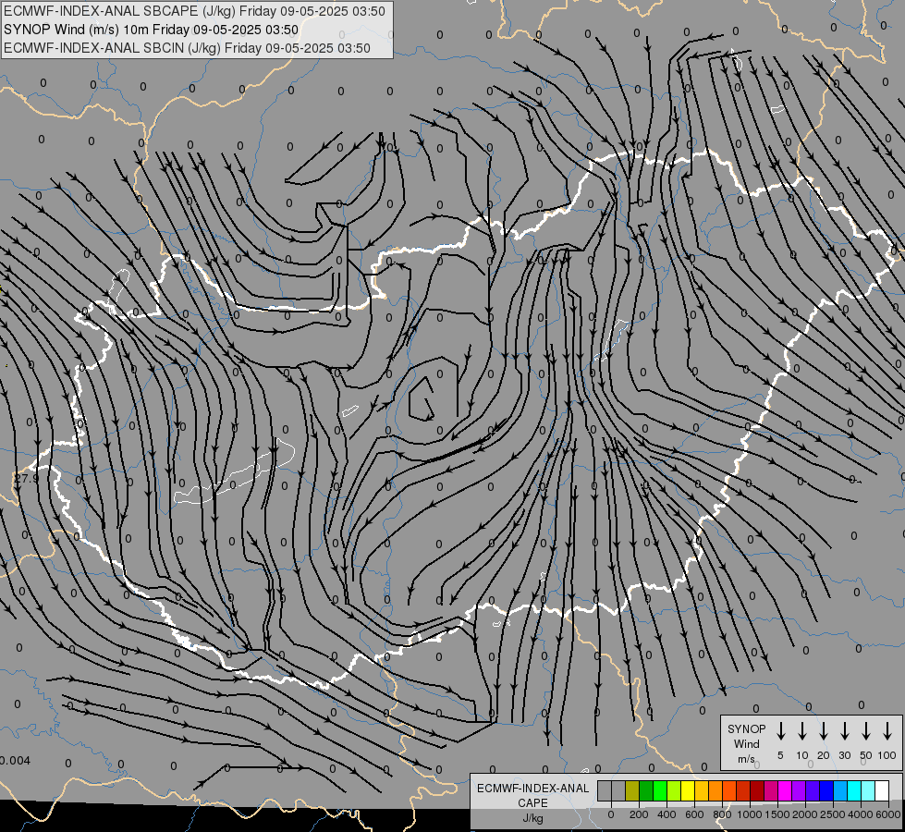This screenshot has width=905, height=832.
Task: Pick the dark green CAPE legend swatch
Action: (646, 791)
